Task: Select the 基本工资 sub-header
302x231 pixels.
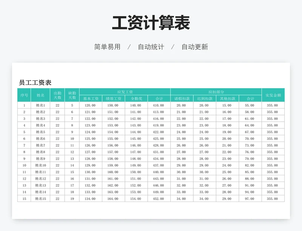Action: 91,98
